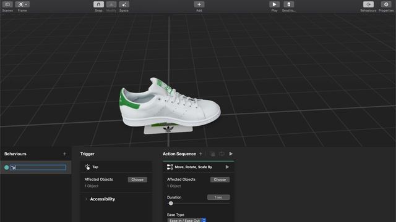Add action to Action Sequence
Viewport: 396px width, 222px height.
click(200, 154)
